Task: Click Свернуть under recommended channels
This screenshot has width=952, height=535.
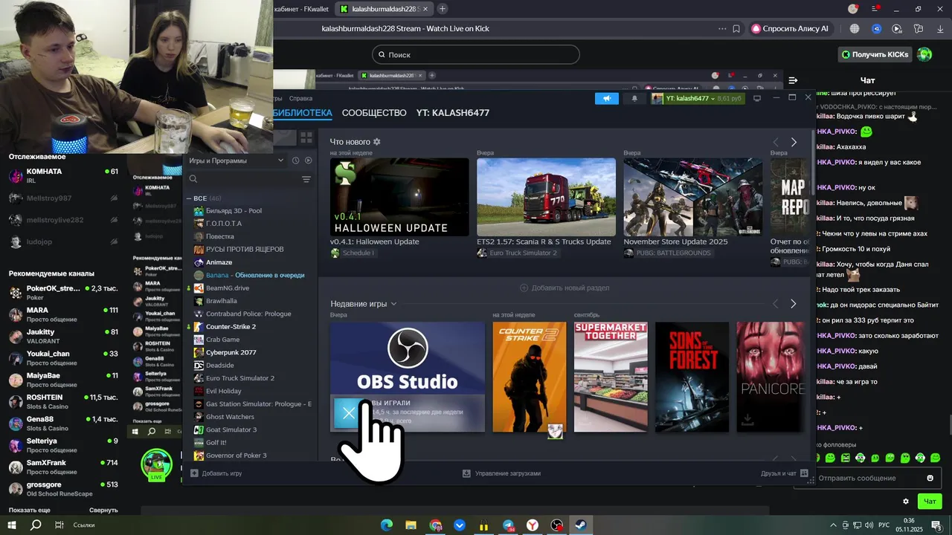Action: 103,510
